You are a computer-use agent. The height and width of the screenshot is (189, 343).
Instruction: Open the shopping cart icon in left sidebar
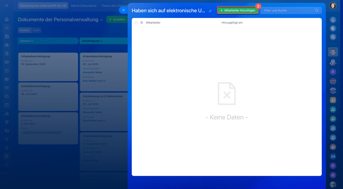7,139
